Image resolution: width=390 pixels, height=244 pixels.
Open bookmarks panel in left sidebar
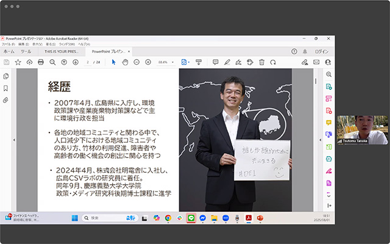click(5, 88)
